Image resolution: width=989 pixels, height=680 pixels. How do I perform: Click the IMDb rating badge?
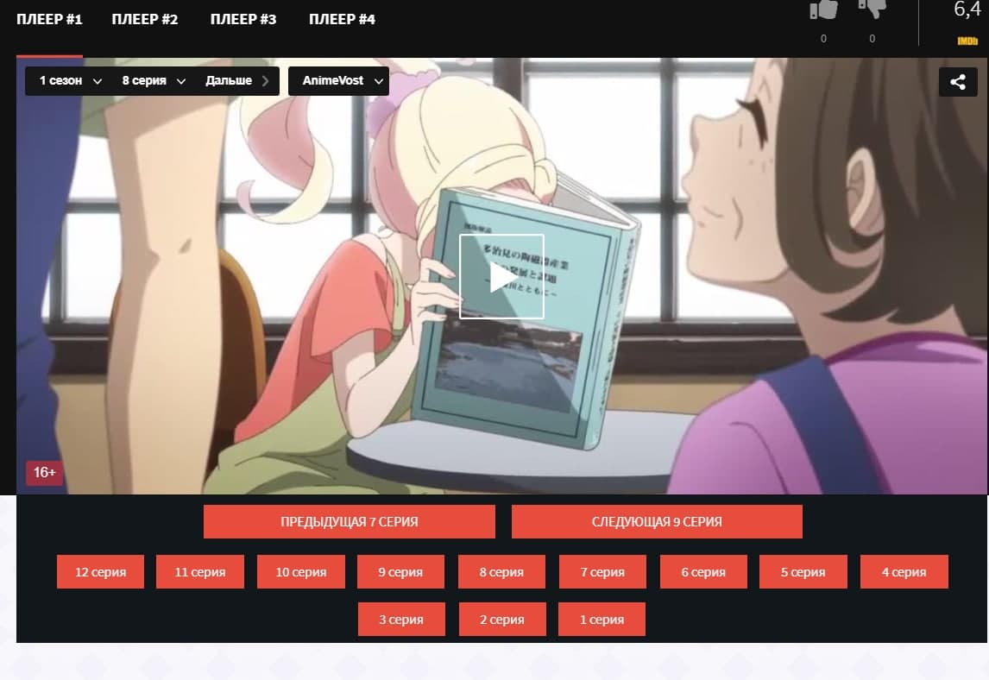(x=967, y=41)
